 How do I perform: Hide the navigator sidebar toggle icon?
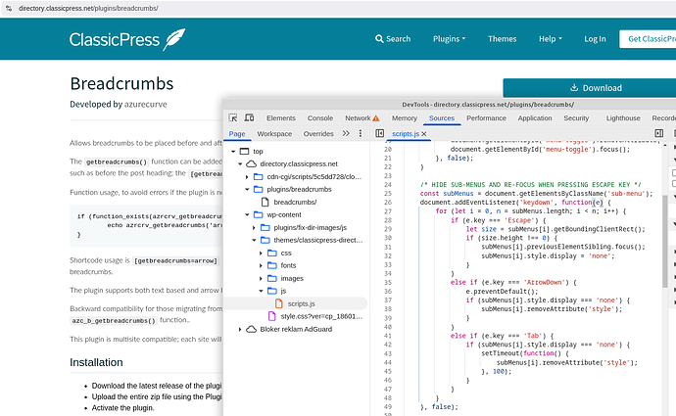tap(379, 133)
